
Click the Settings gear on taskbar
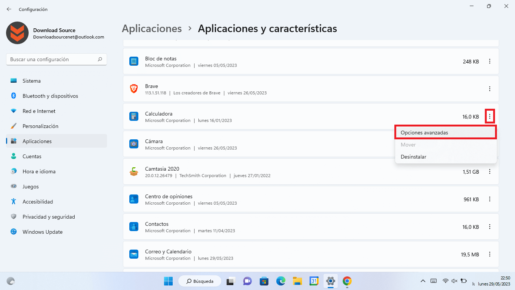coord(331,281)
